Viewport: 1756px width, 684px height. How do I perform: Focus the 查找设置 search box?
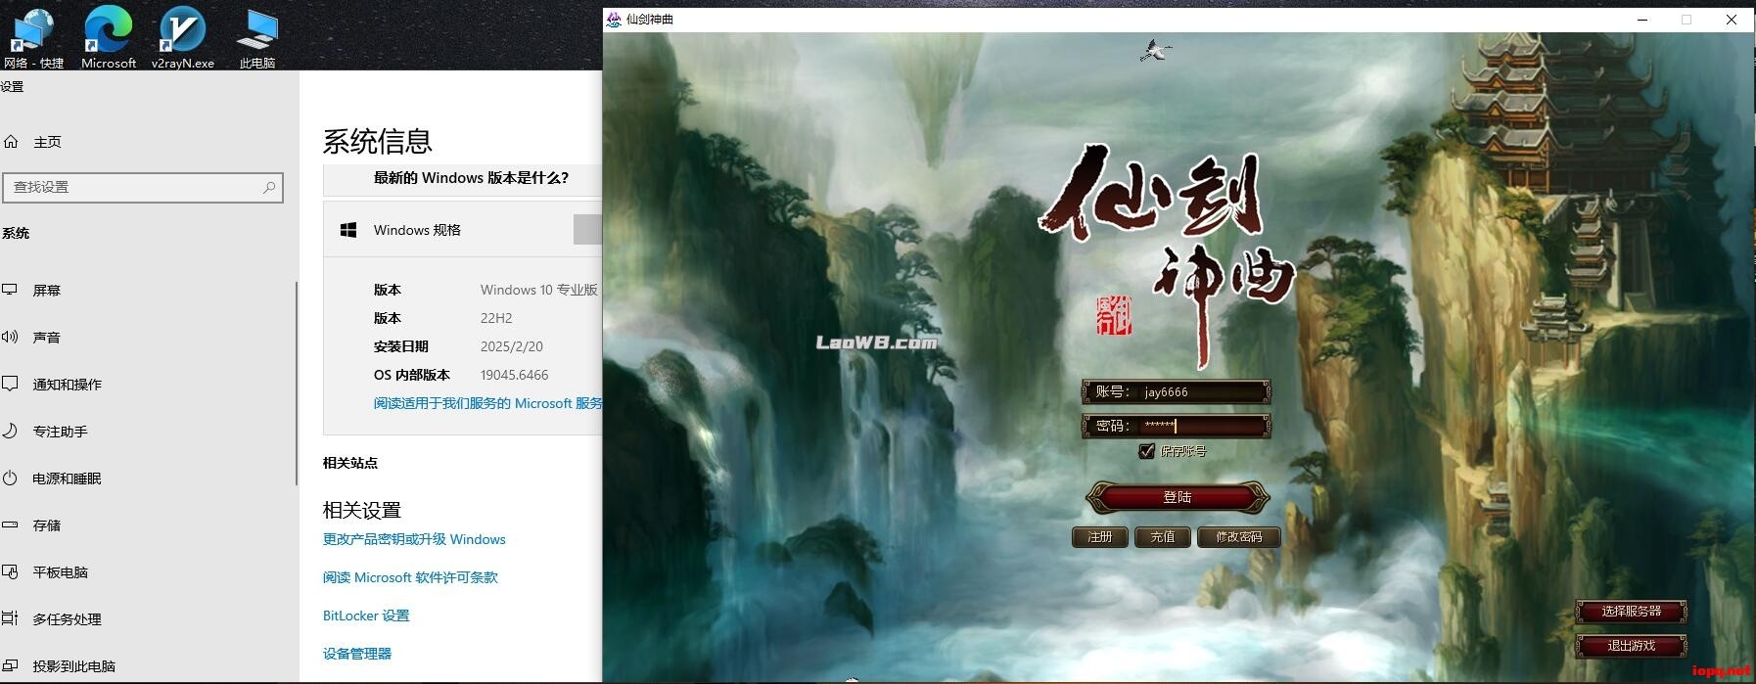(x=143, y=187)
